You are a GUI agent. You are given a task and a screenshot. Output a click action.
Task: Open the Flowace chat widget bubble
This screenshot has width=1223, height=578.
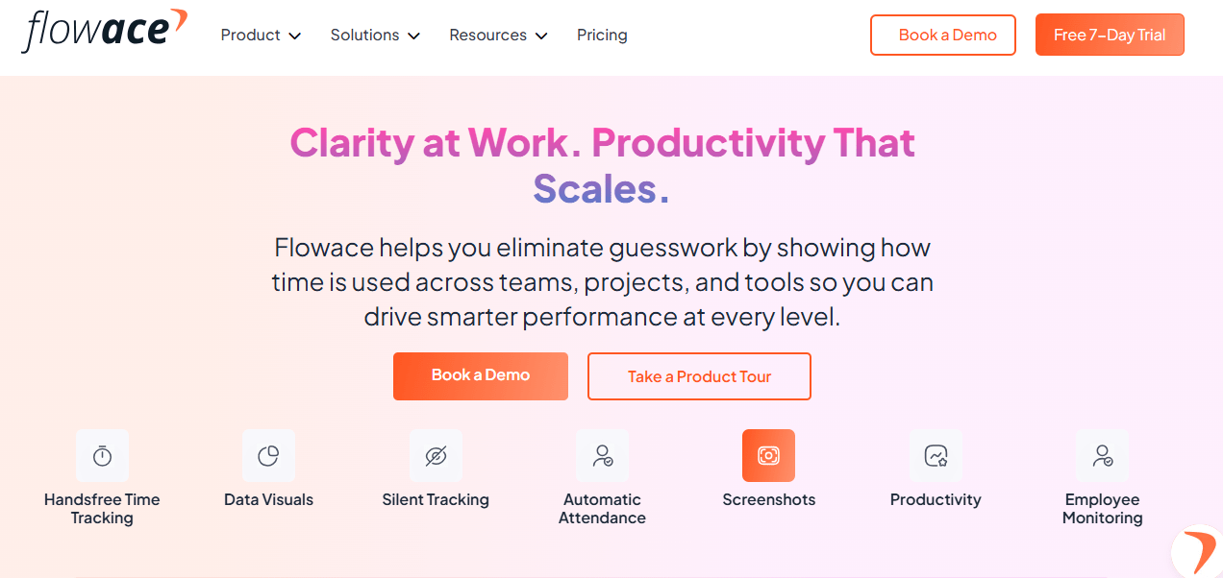tap(1199, 552)
